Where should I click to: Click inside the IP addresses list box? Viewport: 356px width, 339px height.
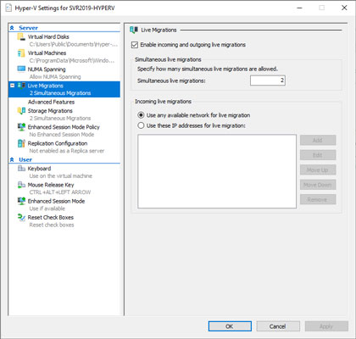point(217,171)
